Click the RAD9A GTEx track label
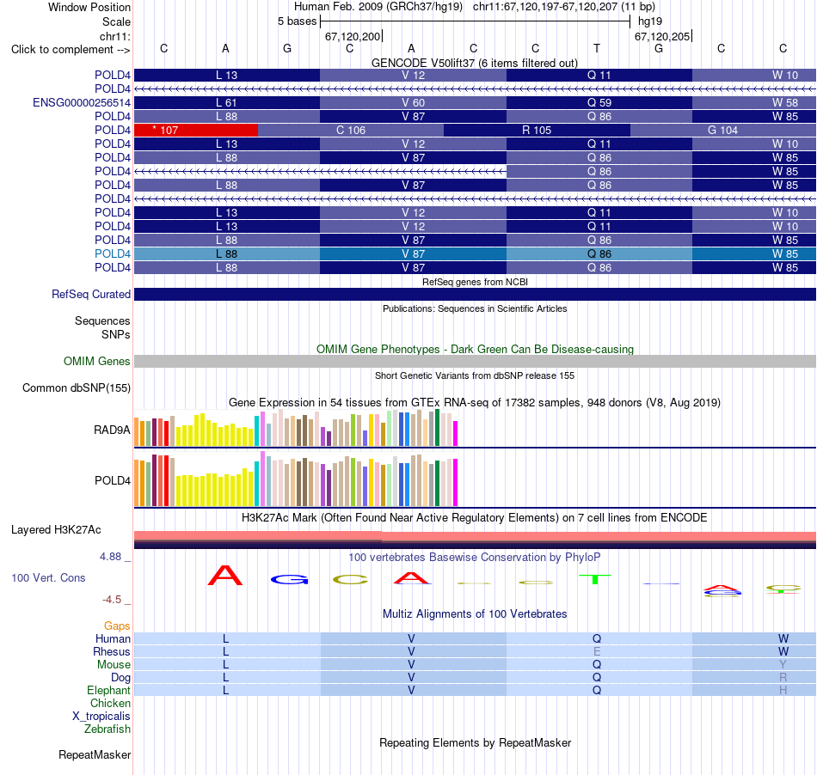Viewport: 817px width, 775px height. click(x=112, y=430)
